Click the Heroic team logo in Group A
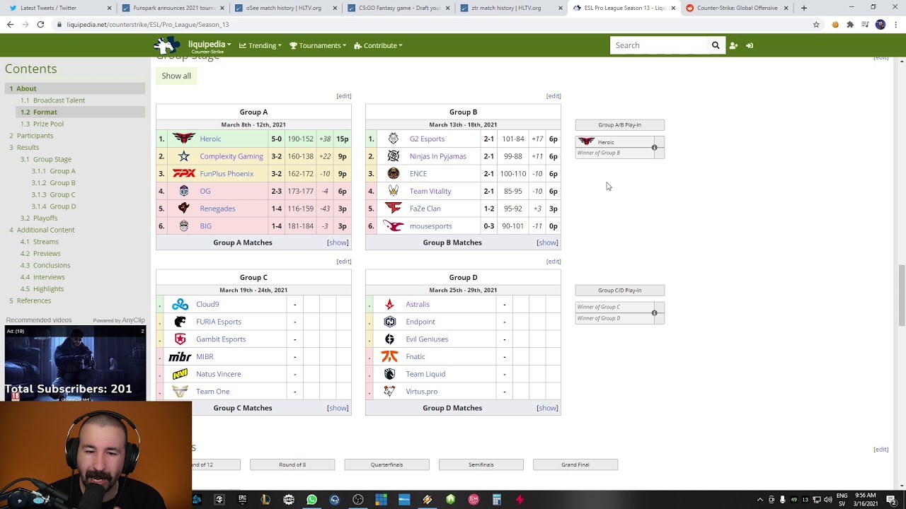906x509 pixels. click(183, 139)
